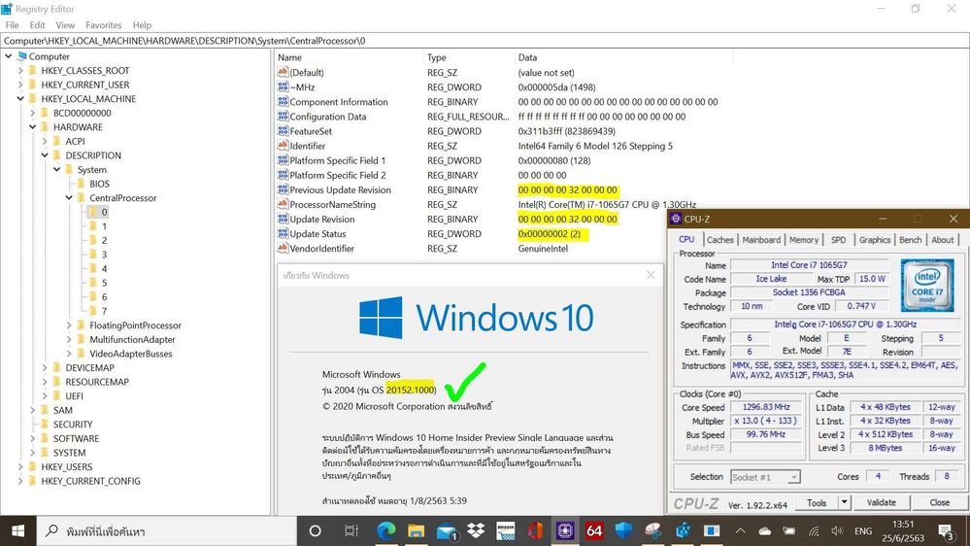970x546 pixels.
Task: Expand the FloatingPointProcessor key
Action: (x=69, y=325)
